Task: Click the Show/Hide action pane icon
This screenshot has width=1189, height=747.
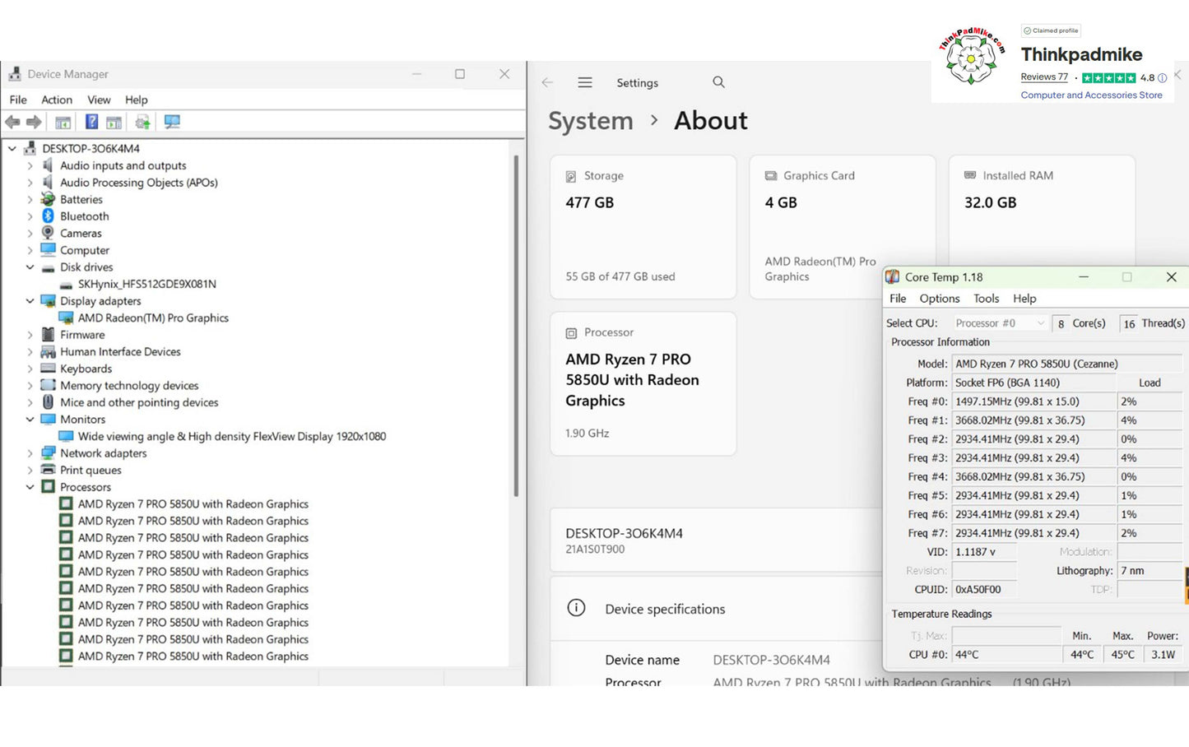Action: pos(114,122)
